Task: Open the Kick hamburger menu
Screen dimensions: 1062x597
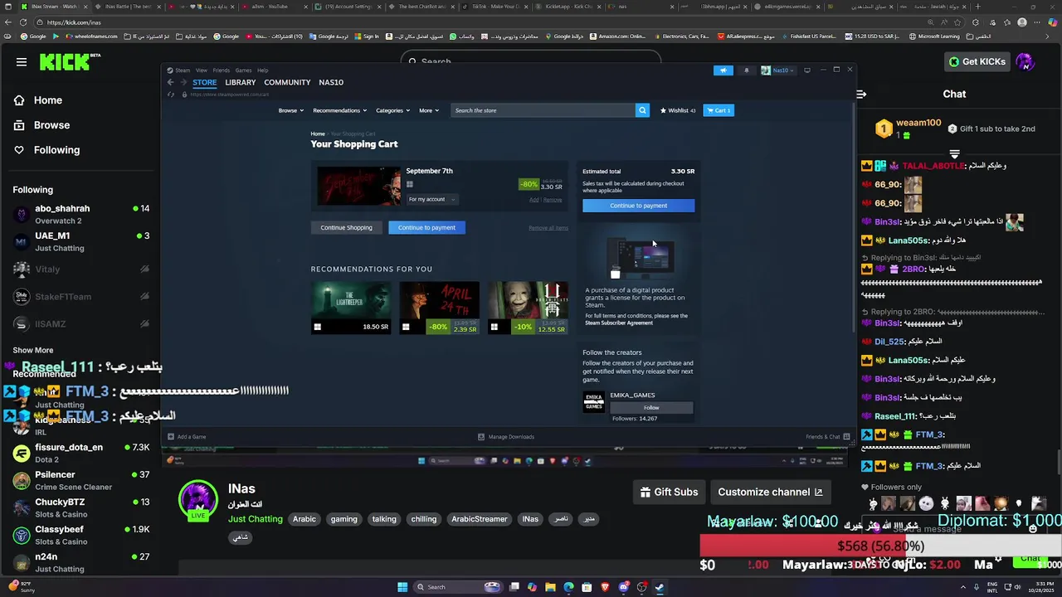Action: point(22,61)
